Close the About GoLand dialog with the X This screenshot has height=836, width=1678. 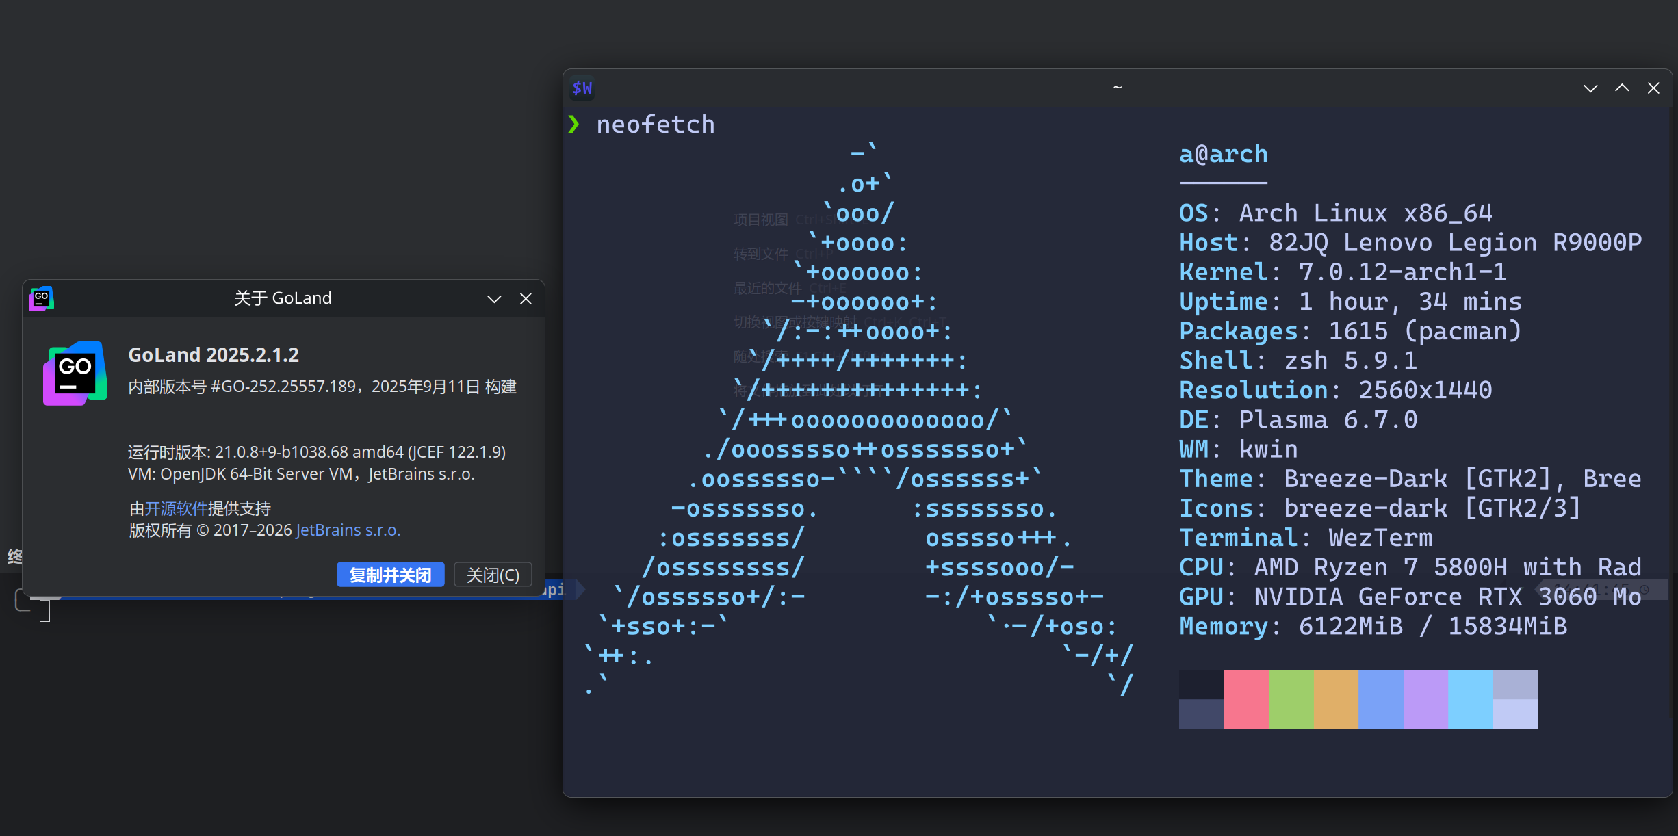[526, 299]
